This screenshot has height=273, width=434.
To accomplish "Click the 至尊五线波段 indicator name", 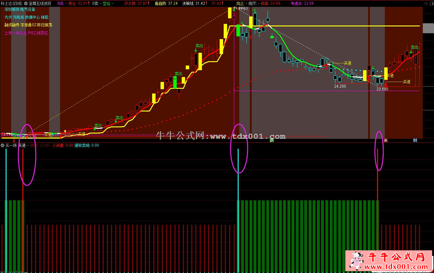I will tap(40, 3).
